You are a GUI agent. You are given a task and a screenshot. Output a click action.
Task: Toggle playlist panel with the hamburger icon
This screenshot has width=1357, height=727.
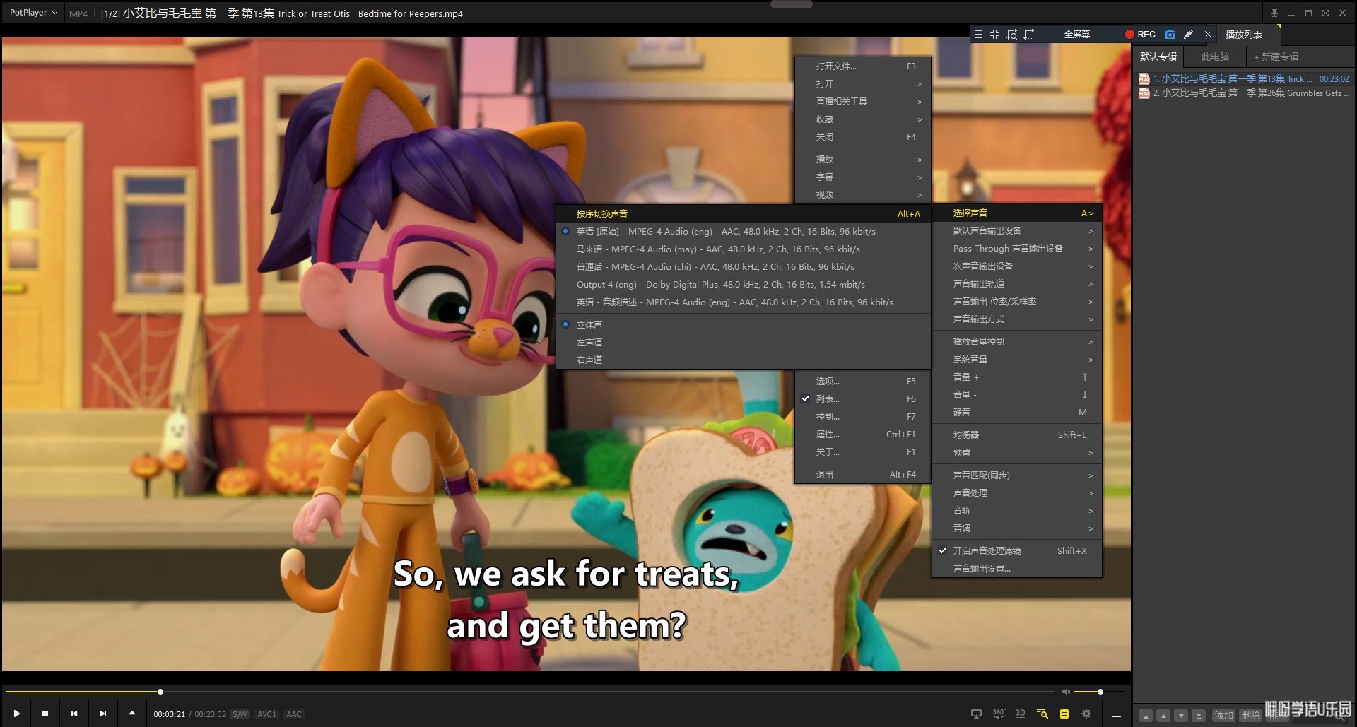click(1117, 714)
